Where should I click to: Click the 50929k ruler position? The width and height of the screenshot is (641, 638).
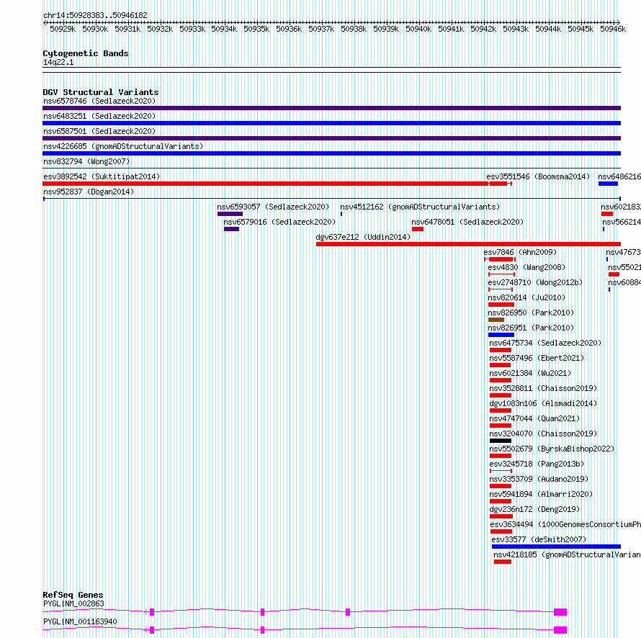(63, 29)
